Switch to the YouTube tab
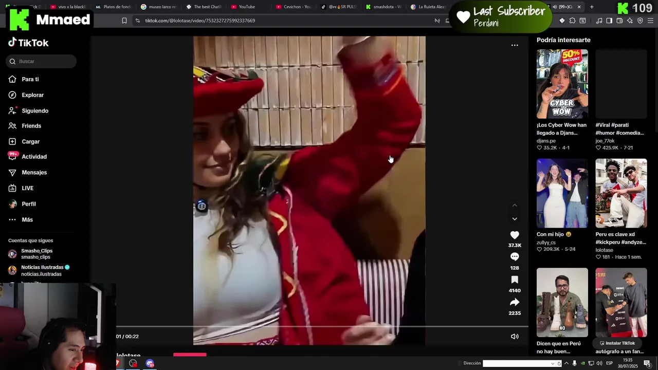The height and width of the screenshot is (370, 658). coord(248,7)
